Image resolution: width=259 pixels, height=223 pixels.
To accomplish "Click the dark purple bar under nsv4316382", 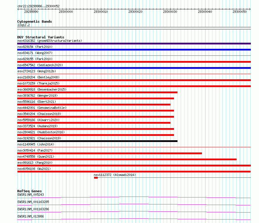I will click(x=134, y=44).
